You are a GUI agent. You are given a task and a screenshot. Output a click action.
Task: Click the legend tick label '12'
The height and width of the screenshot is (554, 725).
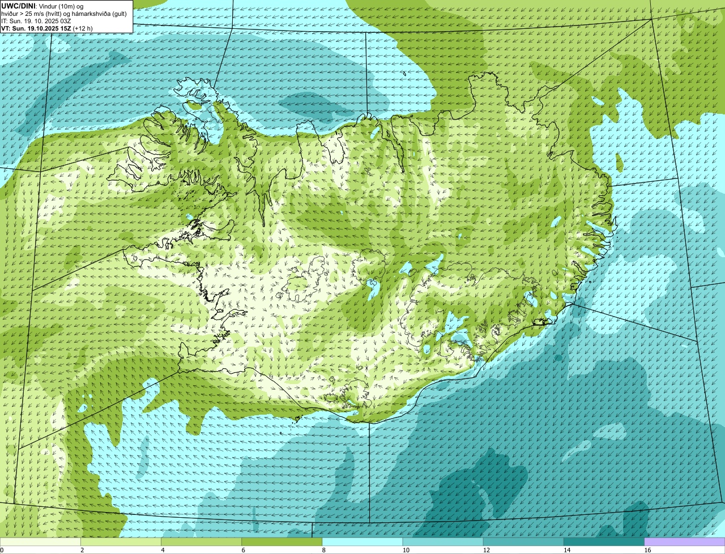pyautogui.click(x=487, y=550)
